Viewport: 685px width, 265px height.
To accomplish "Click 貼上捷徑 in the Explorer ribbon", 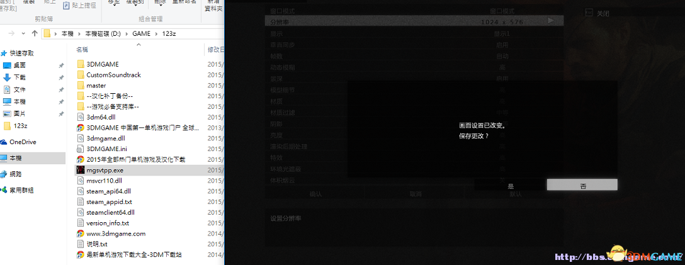I will pyautogui.click(x=79, y=6).
